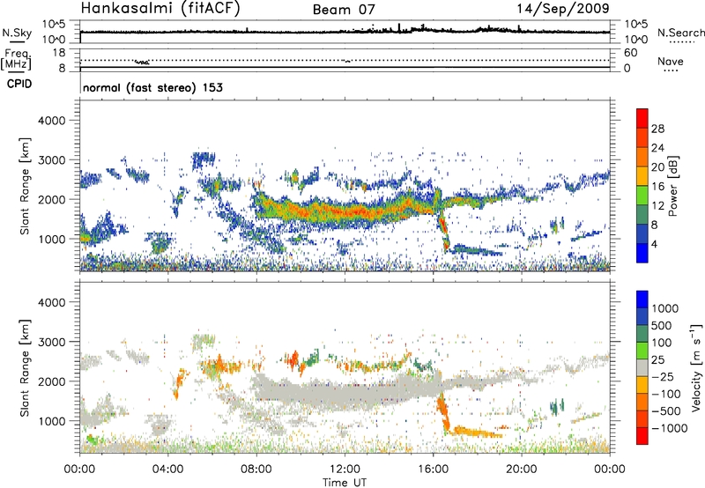
Task: Click the 'Power [dB]' color bar label
Action: 672,186
